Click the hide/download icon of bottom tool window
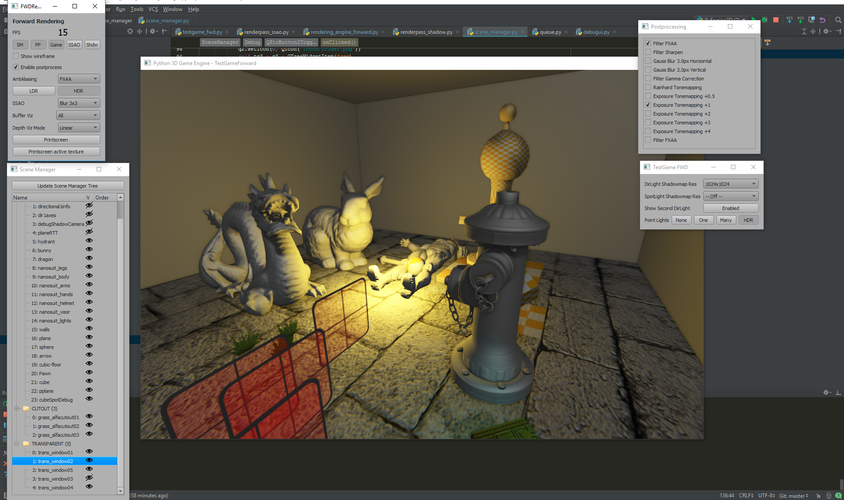The image size is (844, 500). click(x=838, y=392)
